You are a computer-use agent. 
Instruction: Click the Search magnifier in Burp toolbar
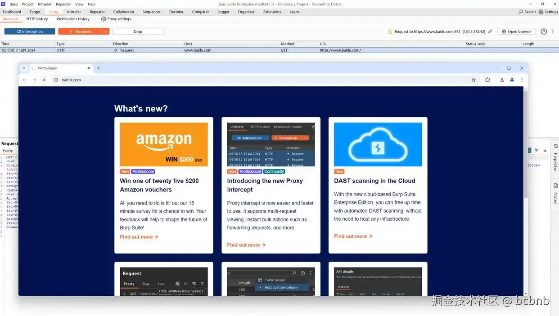[521, 12]
